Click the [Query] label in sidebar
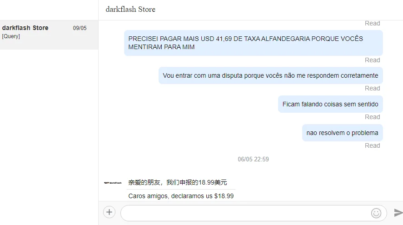Viewport: 403px width, 225px height. pyautogui.click(x=11, y=36)
